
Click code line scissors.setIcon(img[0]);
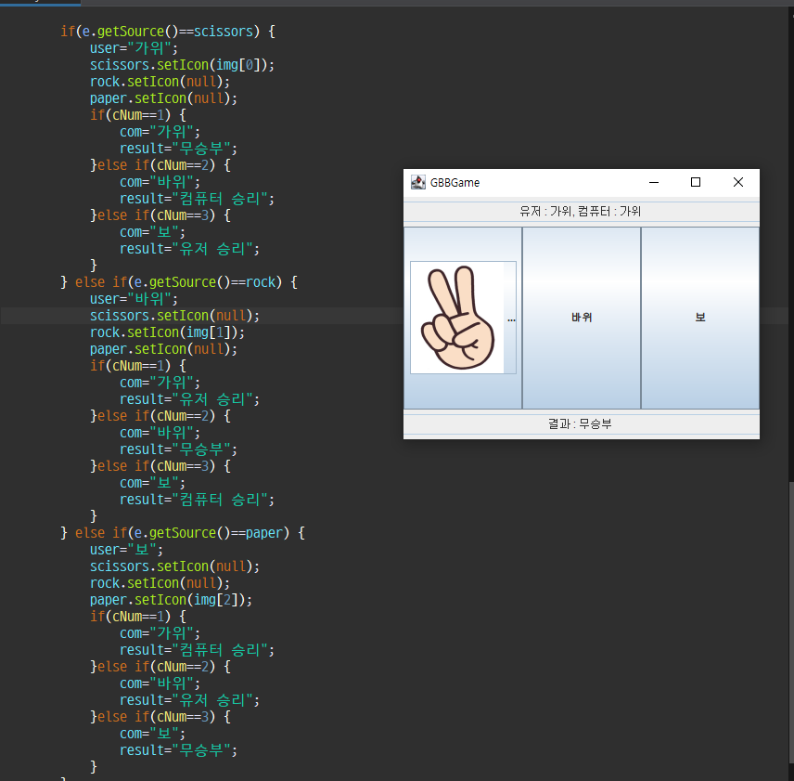[182, 65]
